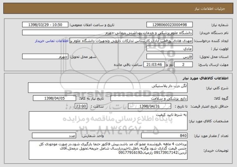Click the شهر محل تحویل field showing جهرم

tap(45, 57)
